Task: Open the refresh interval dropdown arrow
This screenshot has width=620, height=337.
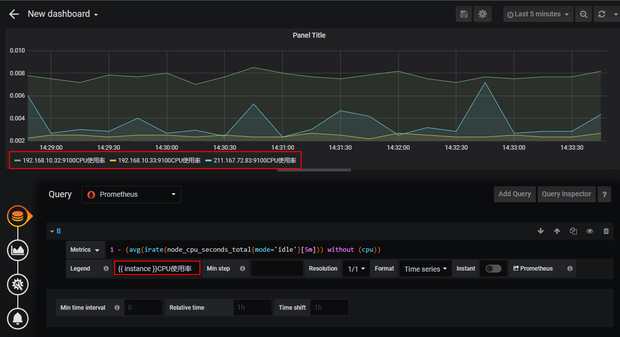Action: [x=615, y=14]
